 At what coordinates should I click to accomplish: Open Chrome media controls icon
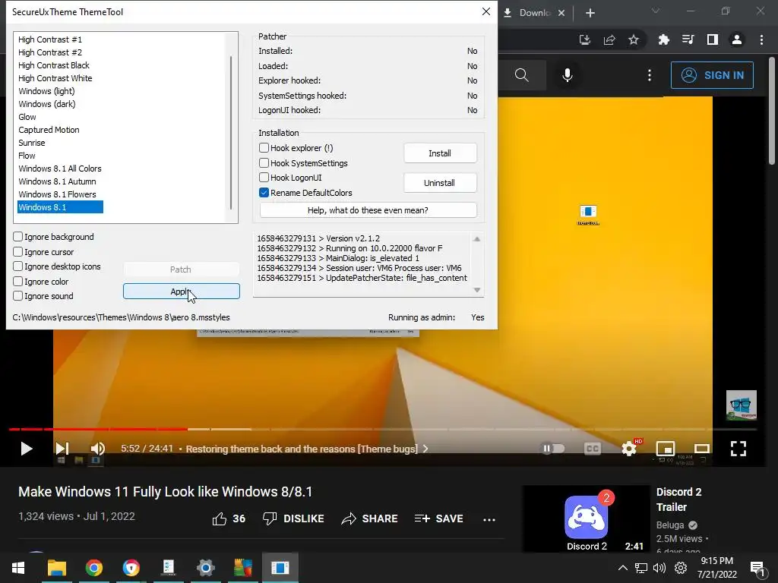(x=688, y=39)
